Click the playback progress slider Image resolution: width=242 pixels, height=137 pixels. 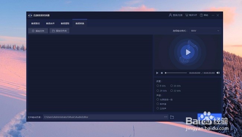[x=176, y=73]
